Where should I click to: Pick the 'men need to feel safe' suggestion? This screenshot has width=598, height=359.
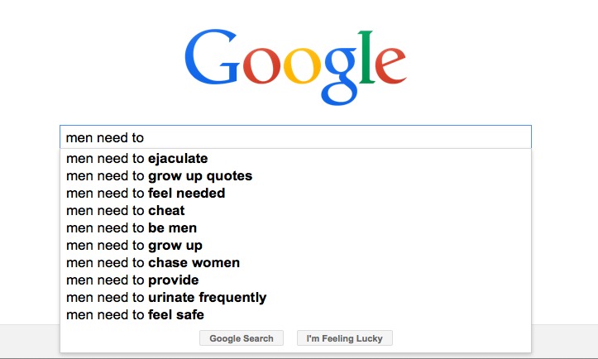tap(295, 314)
